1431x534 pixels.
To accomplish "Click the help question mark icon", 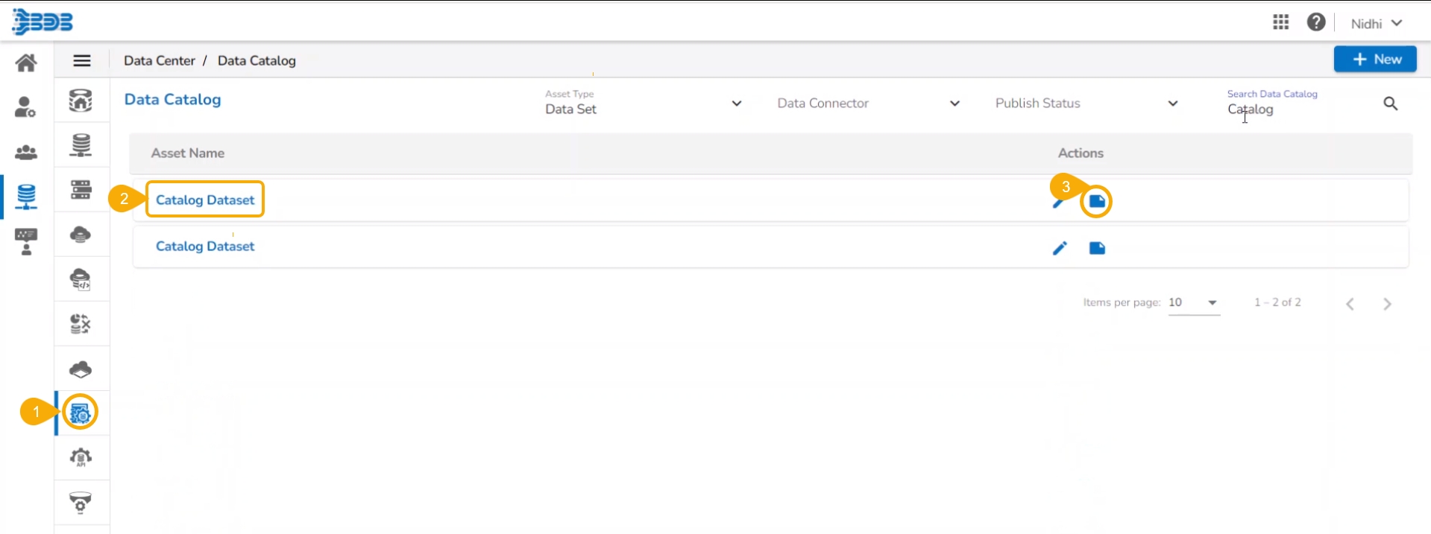I will (1316, 22).
